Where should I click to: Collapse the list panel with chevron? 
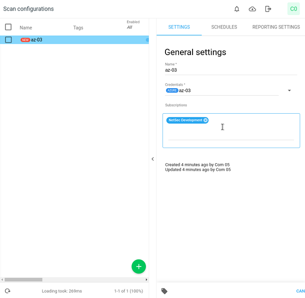152,159
